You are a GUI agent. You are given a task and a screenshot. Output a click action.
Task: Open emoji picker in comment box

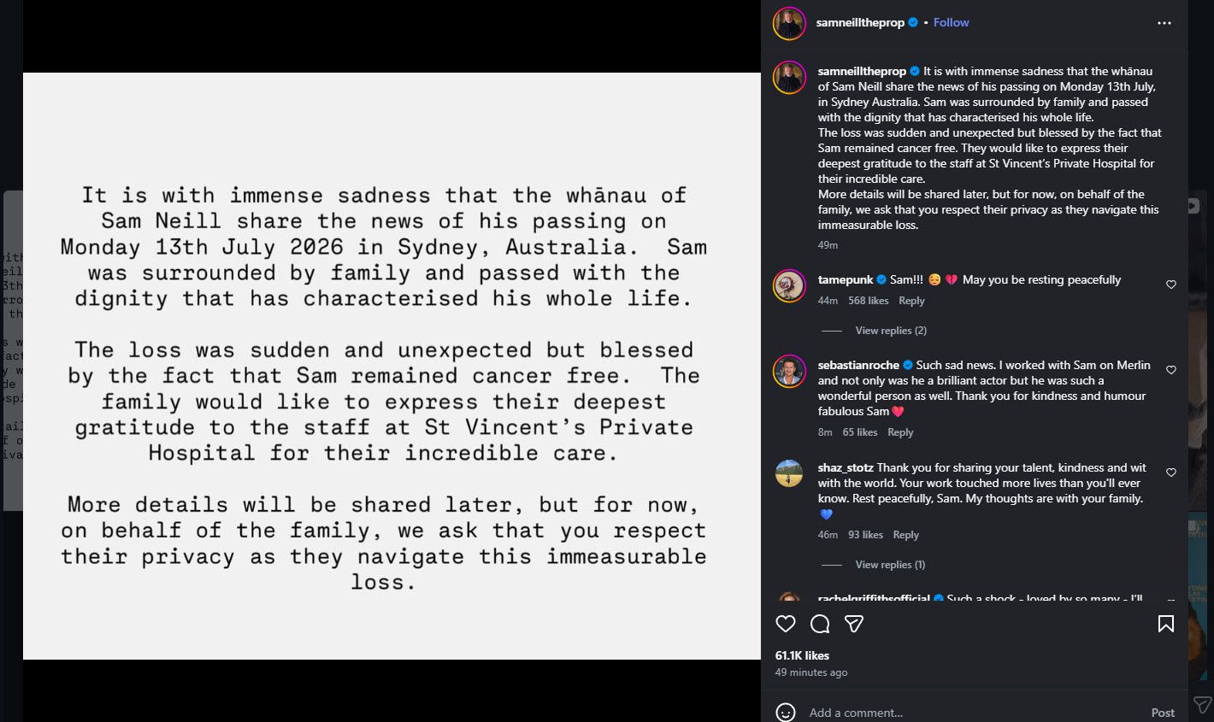[785, 713]
